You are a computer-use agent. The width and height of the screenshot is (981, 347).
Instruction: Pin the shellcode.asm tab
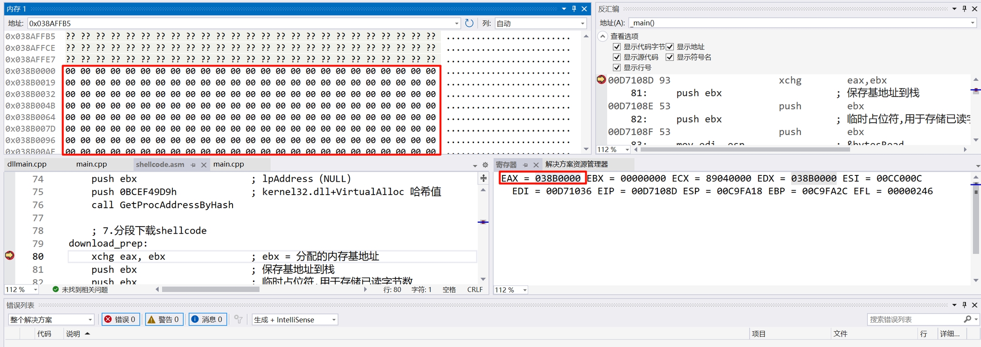tap(193, 165)
